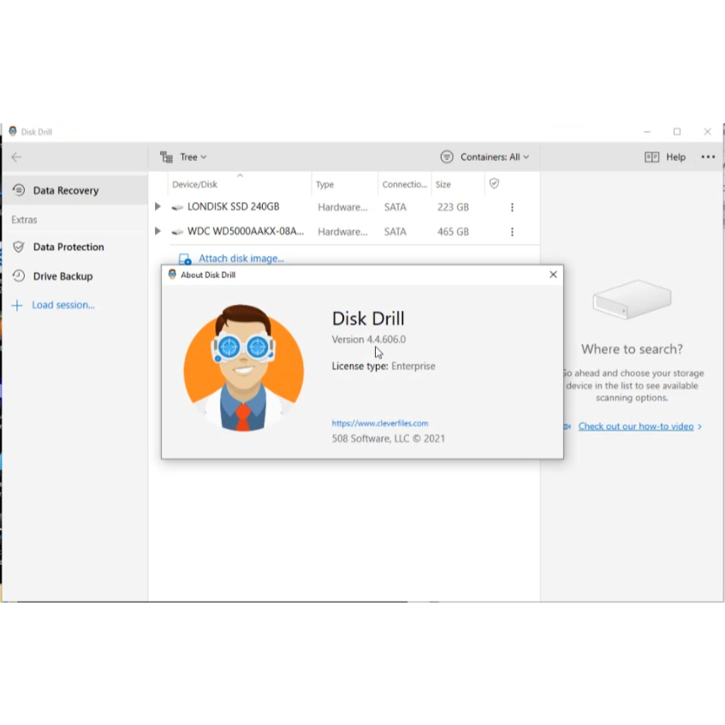Open the Containers: All filter dropdown
The image size is (725, 725).
(485, 157)
